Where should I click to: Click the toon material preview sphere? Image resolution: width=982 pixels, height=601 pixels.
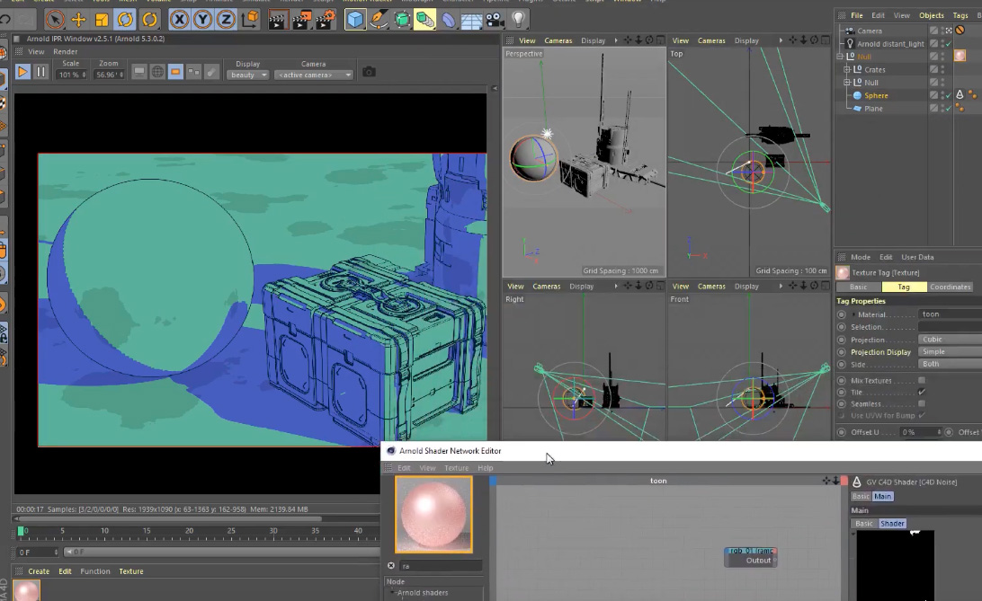(x=434, y=514)
